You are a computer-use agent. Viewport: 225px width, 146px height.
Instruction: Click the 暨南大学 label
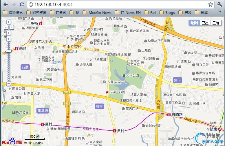pos(55,70)
